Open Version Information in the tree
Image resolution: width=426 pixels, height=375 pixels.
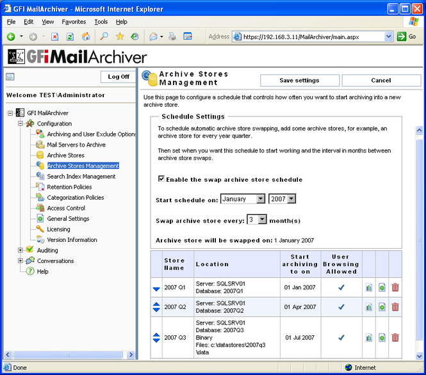tap(72, 240)
